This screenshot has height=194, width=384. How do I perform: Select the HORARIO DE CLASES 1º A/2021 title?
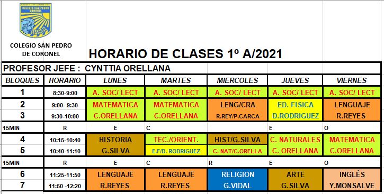(x=185, y=54)
